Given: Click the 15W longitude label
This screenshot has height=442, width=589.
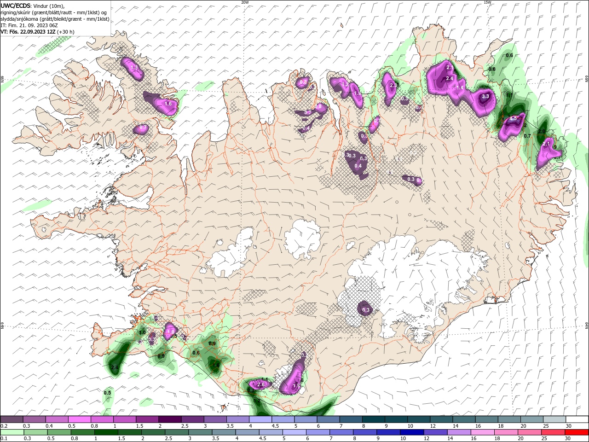Looking at the screenshot, I should tap(487, 2).
